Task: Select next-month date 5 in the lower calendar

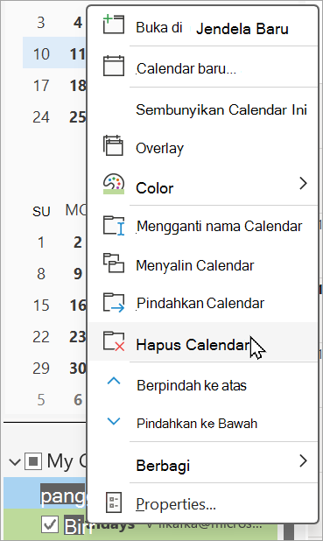Action: pos(41,399)
